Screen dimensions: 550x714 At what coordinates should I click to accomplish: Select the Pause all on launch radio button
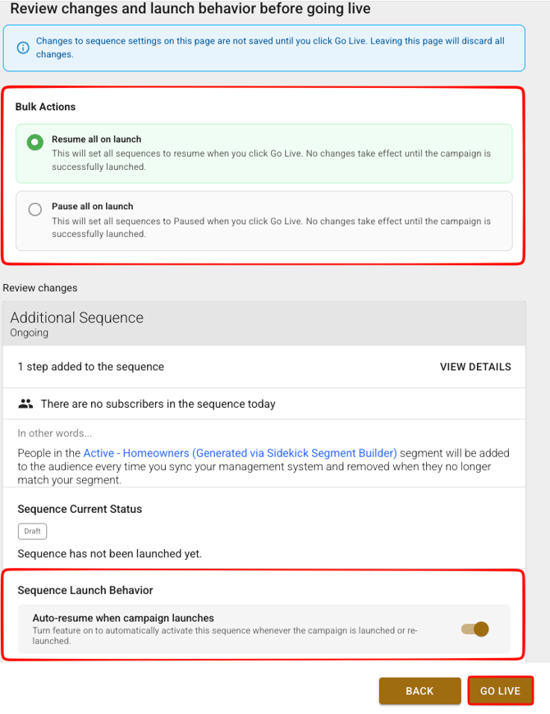[x=35, y=209]
